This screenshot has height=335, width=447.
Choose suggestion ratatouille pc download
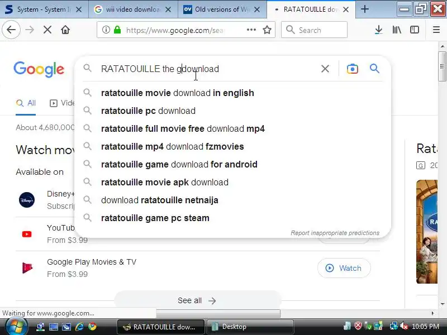click(x=232, y=111)
